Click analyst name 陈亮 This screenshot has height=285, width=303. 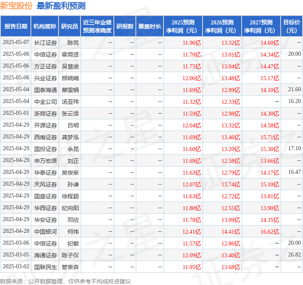click(x=73, y=43)
